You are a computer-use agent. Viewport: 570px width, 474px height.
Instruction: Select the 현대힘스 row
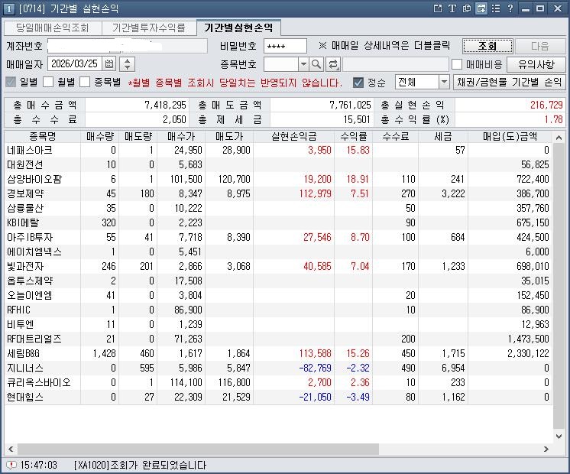[x=278, y=397]
